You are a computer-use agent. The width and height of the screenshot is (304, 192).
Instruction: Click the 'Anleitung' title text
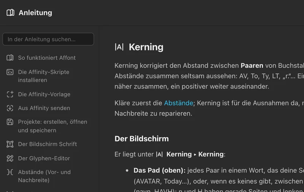[x=35, y=13]
